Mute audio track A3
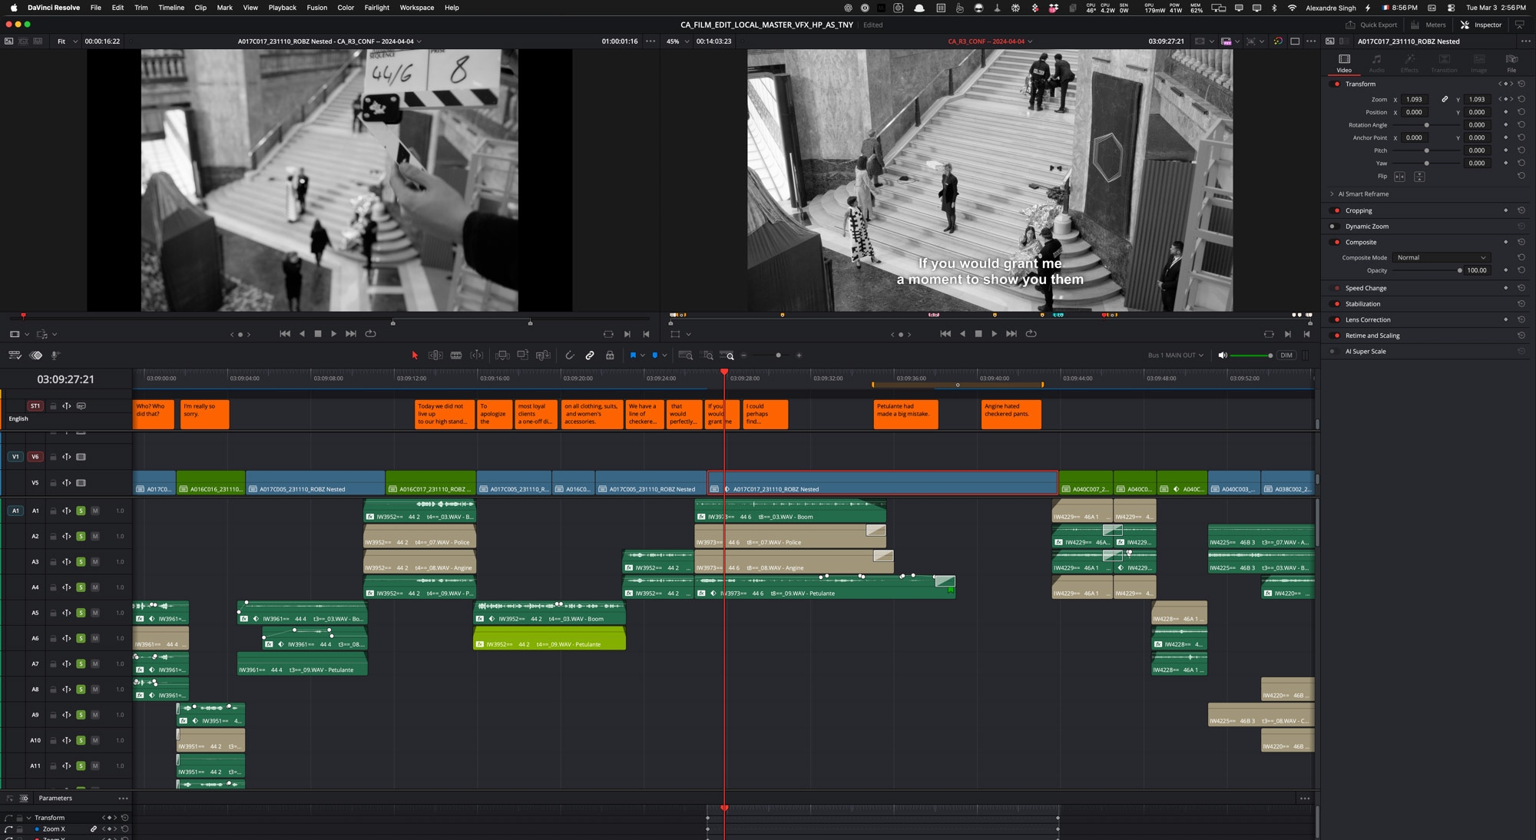Screen dimensions: 1536x840 [x=95, y=562]
